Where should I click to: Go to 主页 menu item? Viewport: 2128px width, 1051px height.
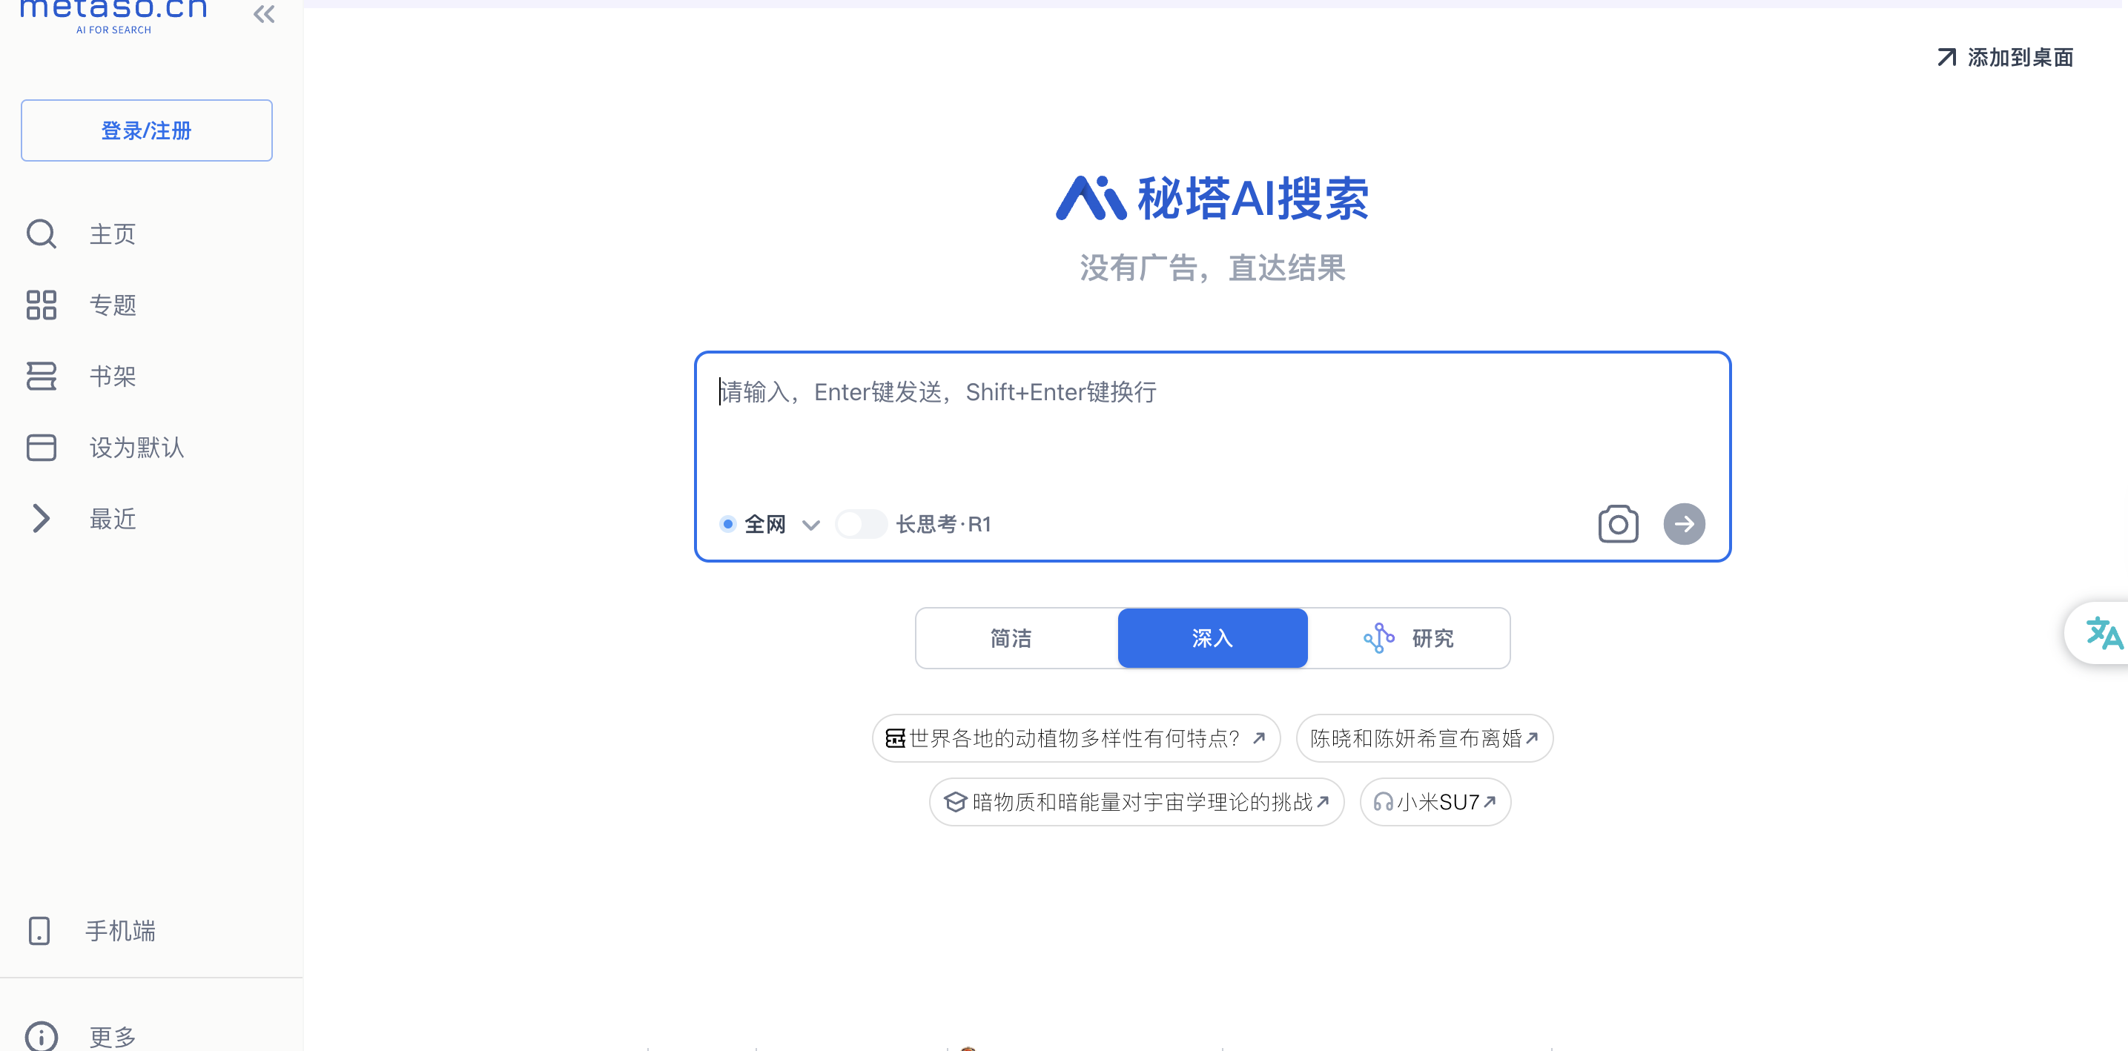click(113, 234)
